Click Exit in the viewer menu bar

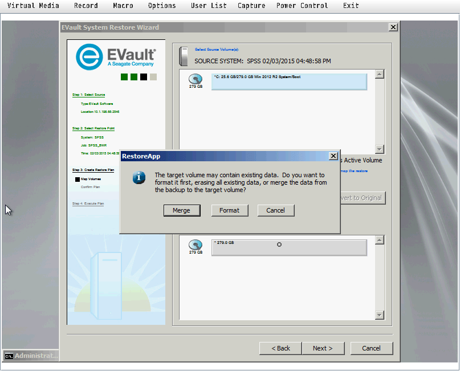point(351,6)
